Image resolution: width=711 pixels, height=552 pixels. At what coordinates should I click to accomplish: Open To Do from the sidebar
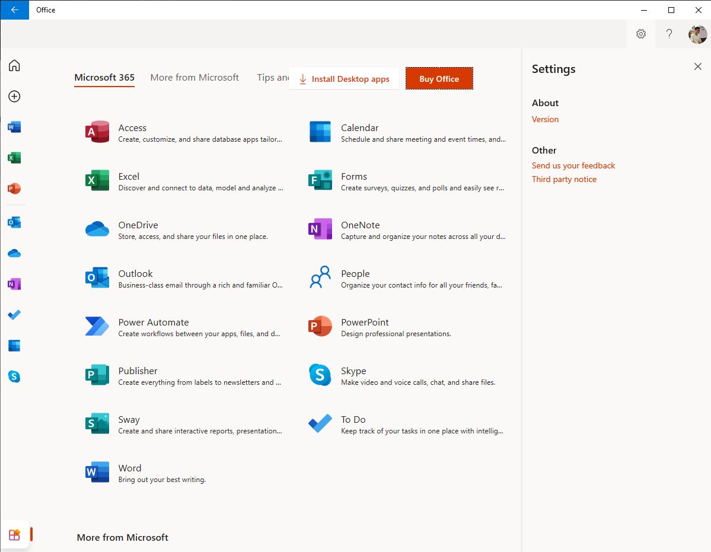pyautogui.click(x=14, y=314)
